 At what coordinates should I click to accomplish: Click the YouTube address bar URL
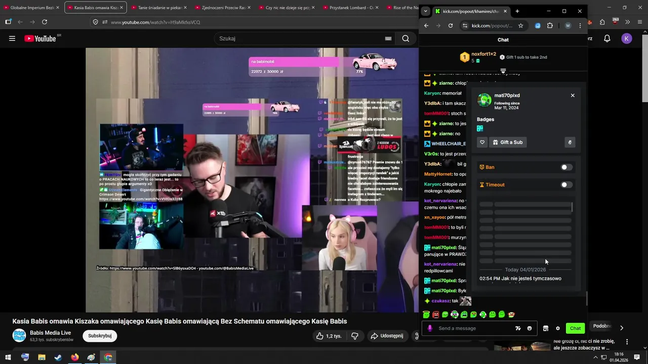point(155,22)
